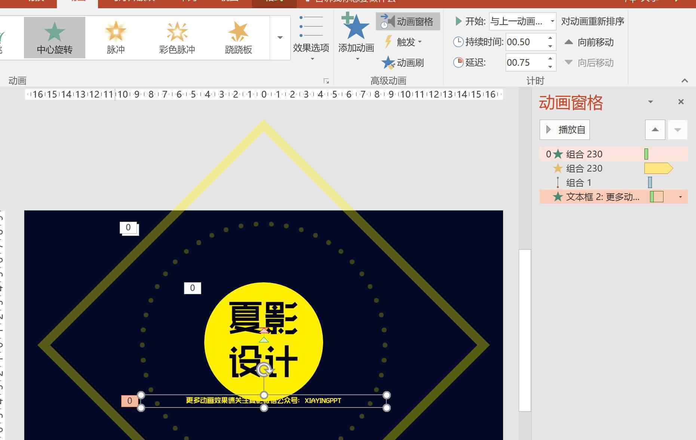Open the 动画 group dialog launcher

(326, 81)
